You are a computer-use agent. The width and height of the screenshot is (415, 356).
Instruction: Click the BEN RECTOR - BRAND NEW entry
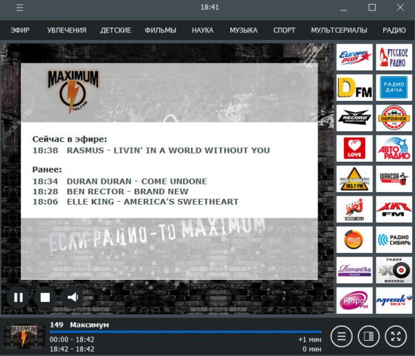click(x=127, y=191)
